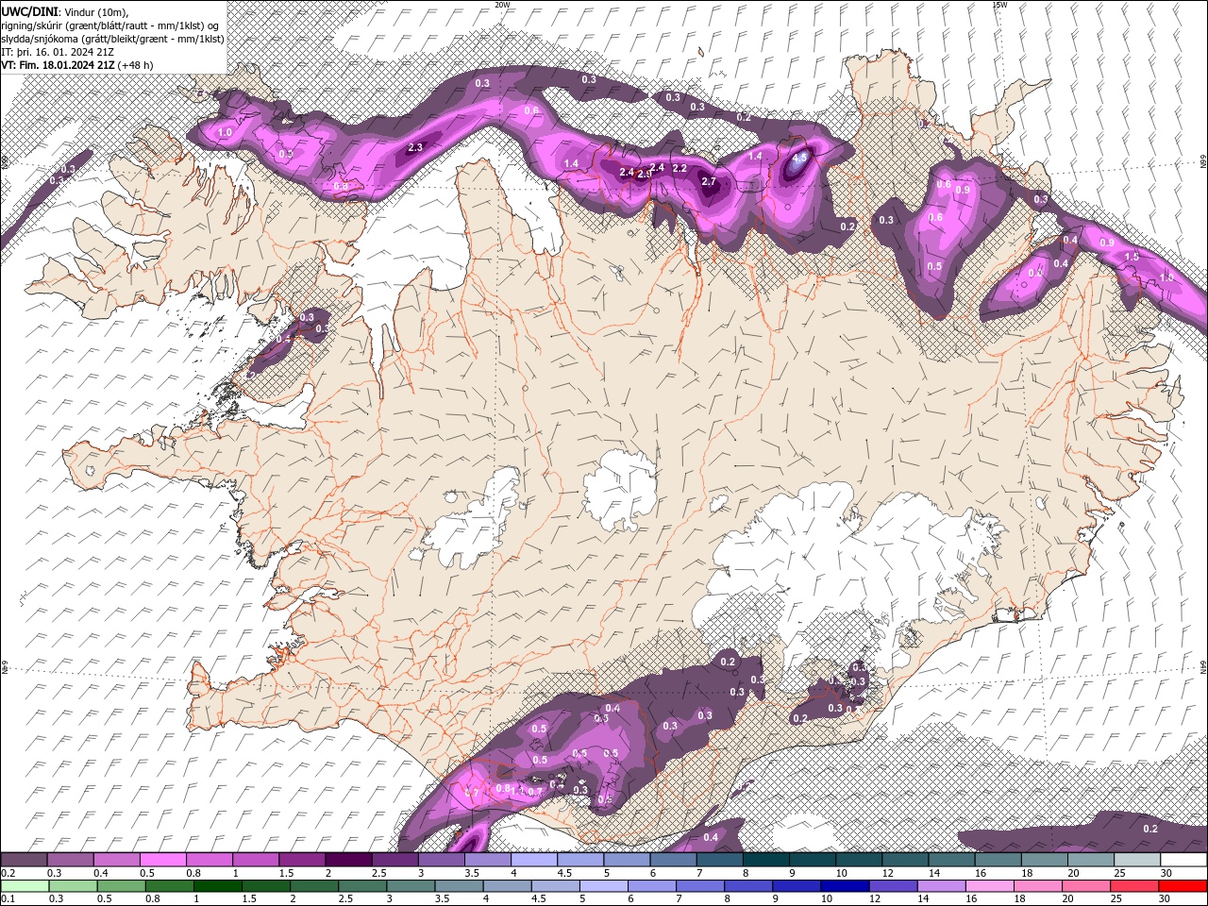Click the 'VT: Fim. 18.01.2024 21Z' valid time line

pyautogui.click(x=59, y=65)
